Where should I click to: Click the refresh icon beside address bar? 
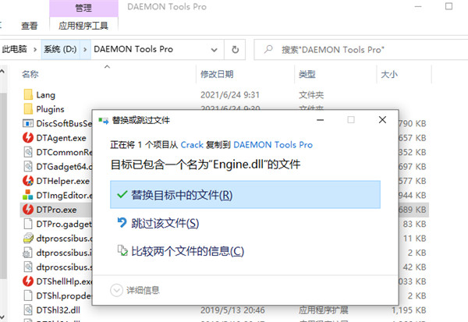coord(236,50)
